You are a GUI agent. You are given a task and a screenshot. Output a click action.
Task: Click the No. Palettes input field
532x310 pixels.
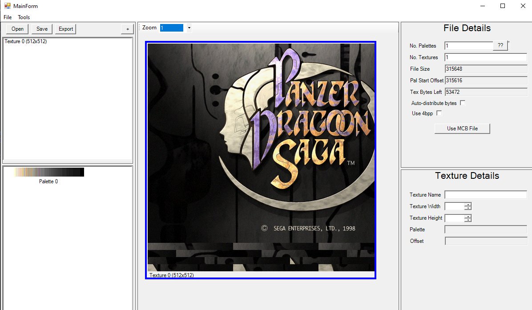tap(469, 45)
